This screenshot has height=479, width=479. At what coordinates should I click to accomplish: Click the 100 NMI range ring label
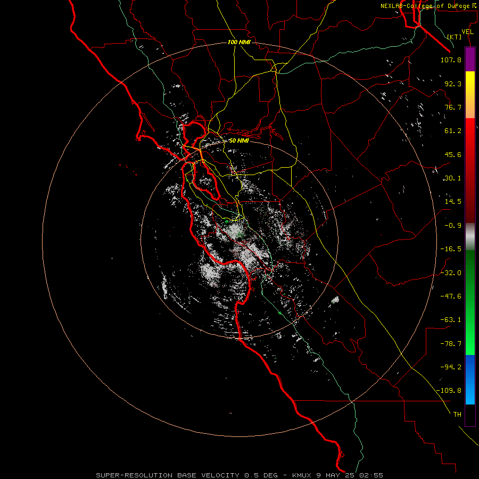239,42
